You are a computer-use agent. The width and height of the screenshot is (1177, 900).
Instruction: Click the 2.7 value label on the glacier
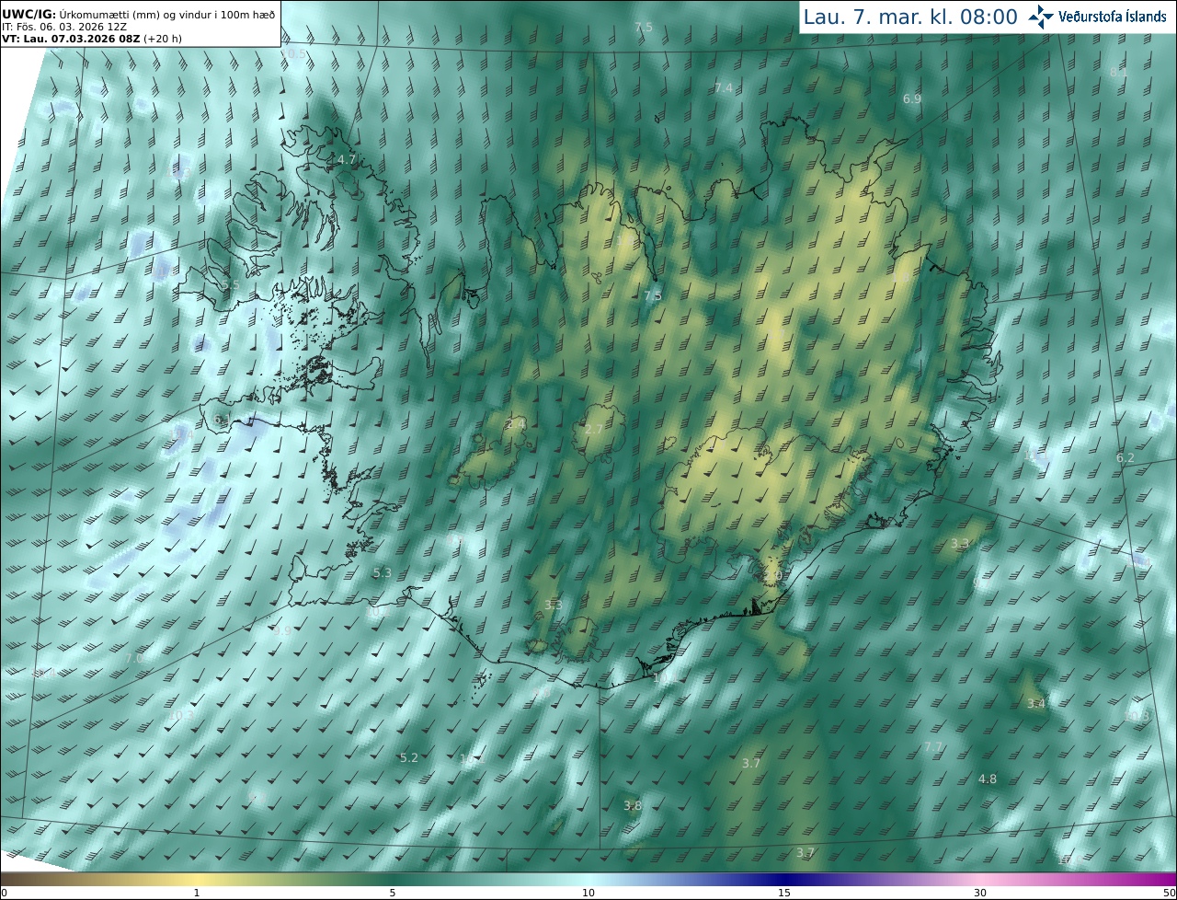(594, 430)
